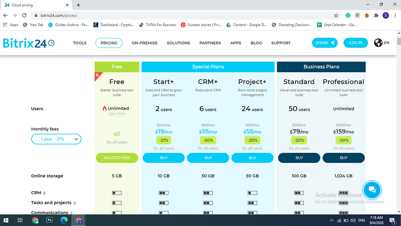Click the SHARE button

click(325, 43)
